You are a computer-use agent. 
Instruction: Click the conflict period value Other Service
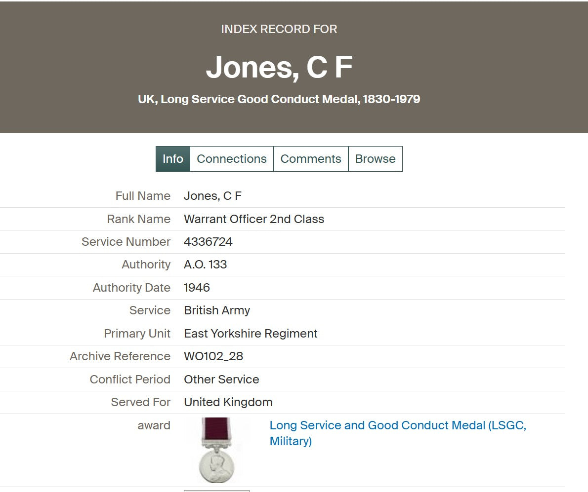pyautogui.click(x=221, y=379)
